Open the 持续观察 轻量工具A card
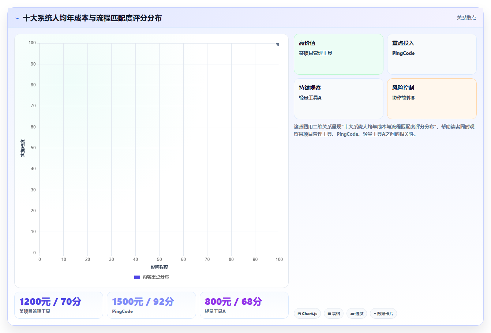Viewport: 491px width, 333px height. [x=338, y=99]
